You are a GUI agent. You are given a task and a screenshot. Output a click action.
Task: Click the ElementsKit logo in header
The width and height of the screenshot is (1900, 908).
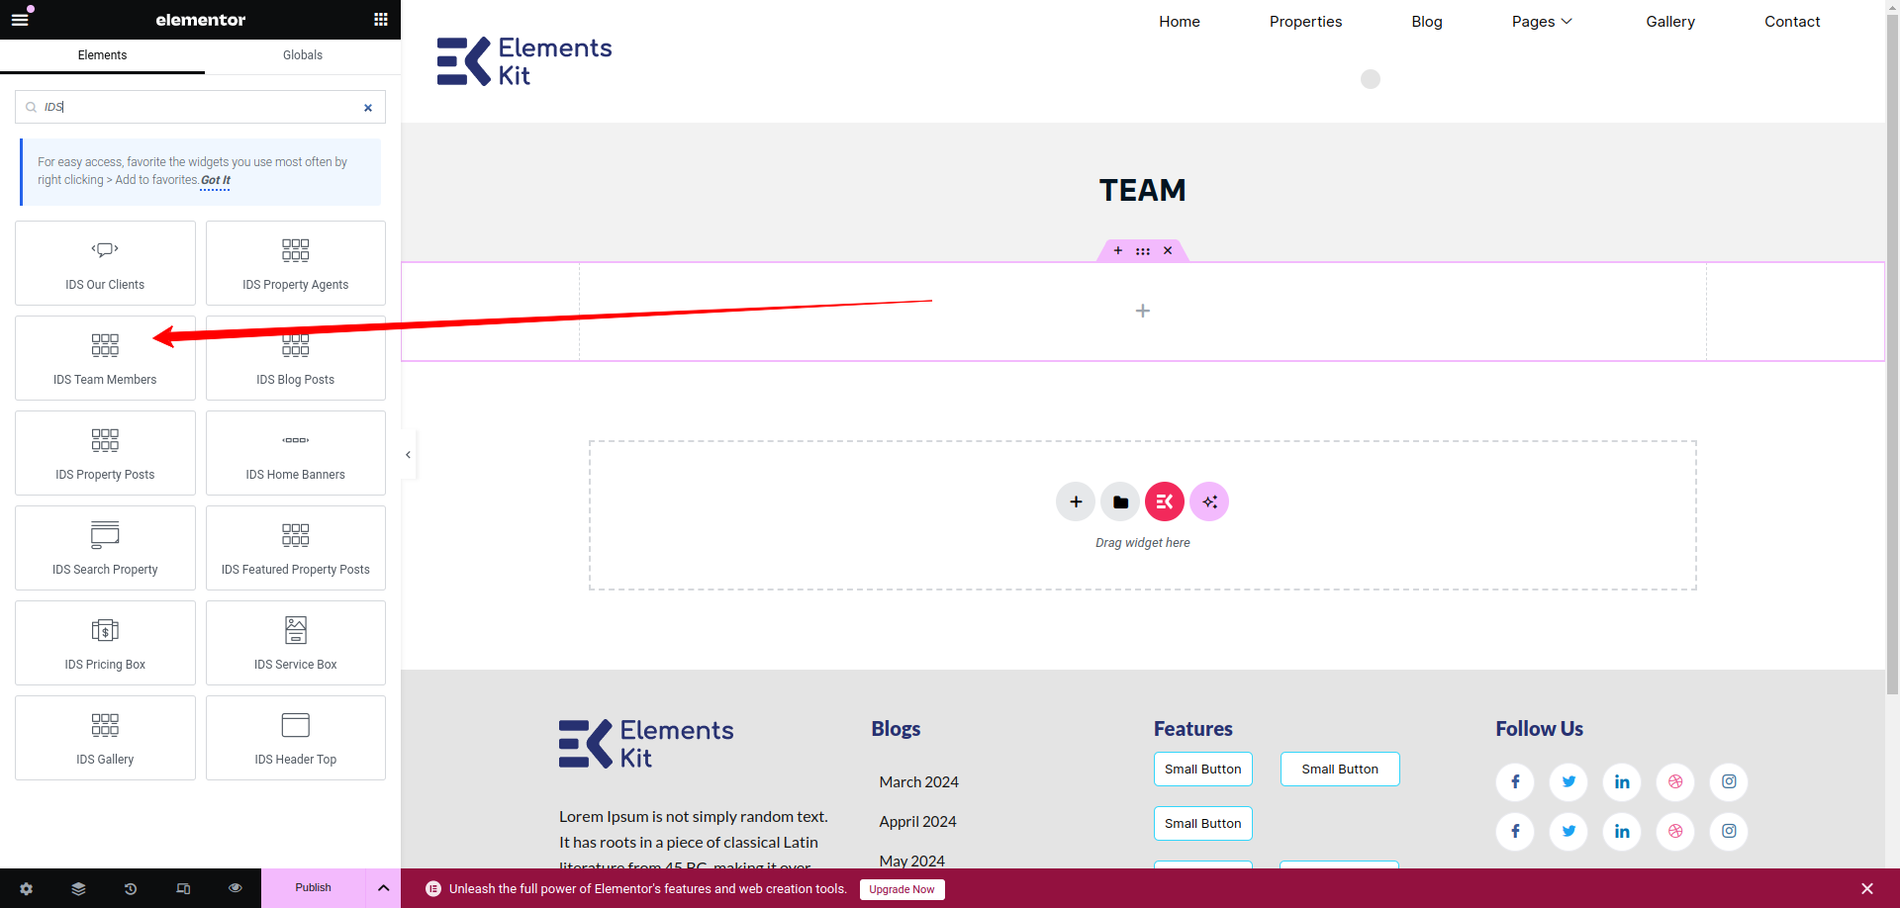click(x=524, y=61)
